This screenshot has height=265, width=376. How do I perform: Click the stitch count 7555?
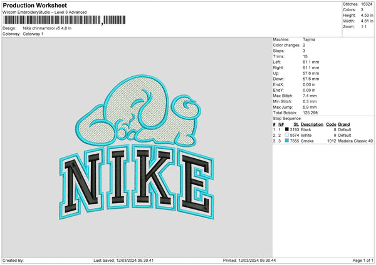tap(295, 141)
